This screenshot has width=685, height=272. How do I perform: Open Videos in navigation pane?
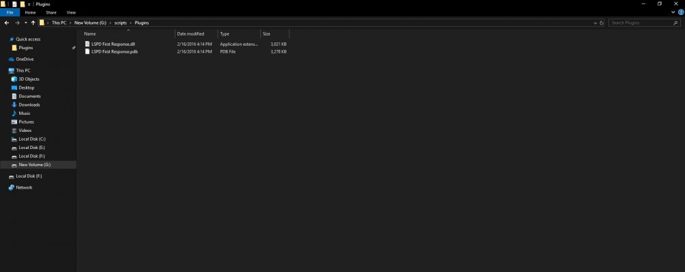pos(25,131)
